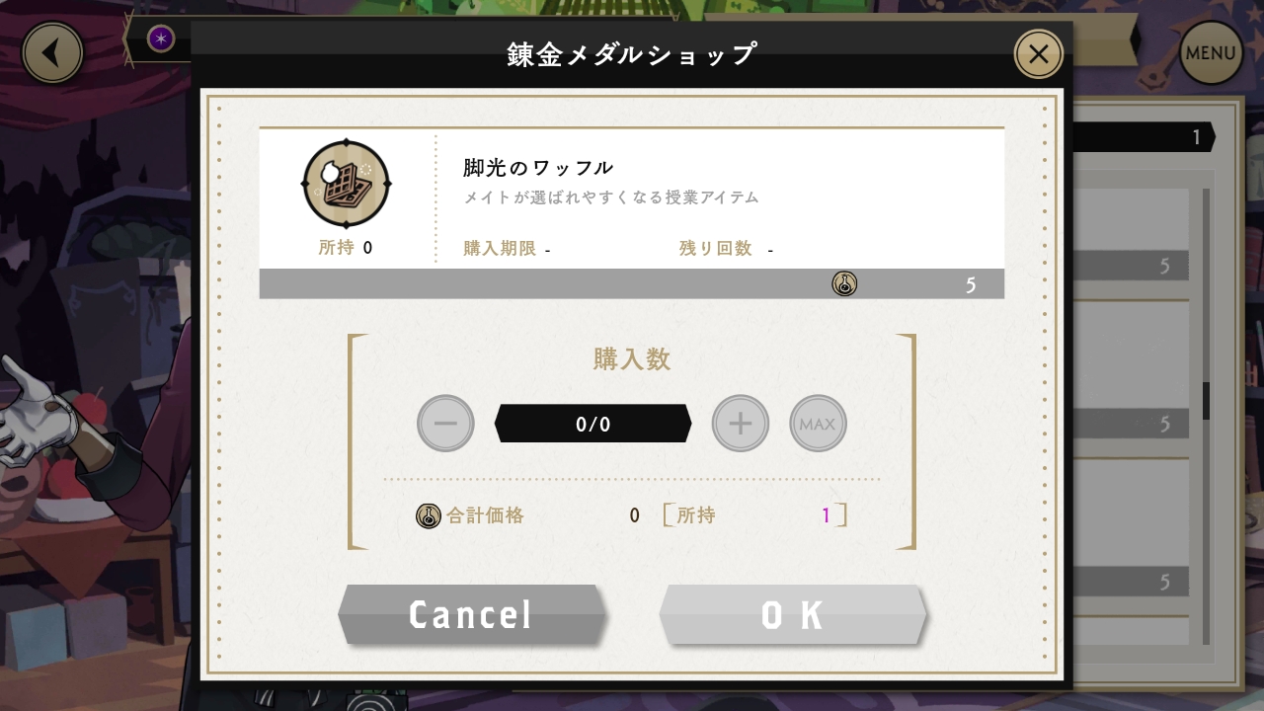Click the 購入数 heading
1264x711 pixels.
(632, 359)
